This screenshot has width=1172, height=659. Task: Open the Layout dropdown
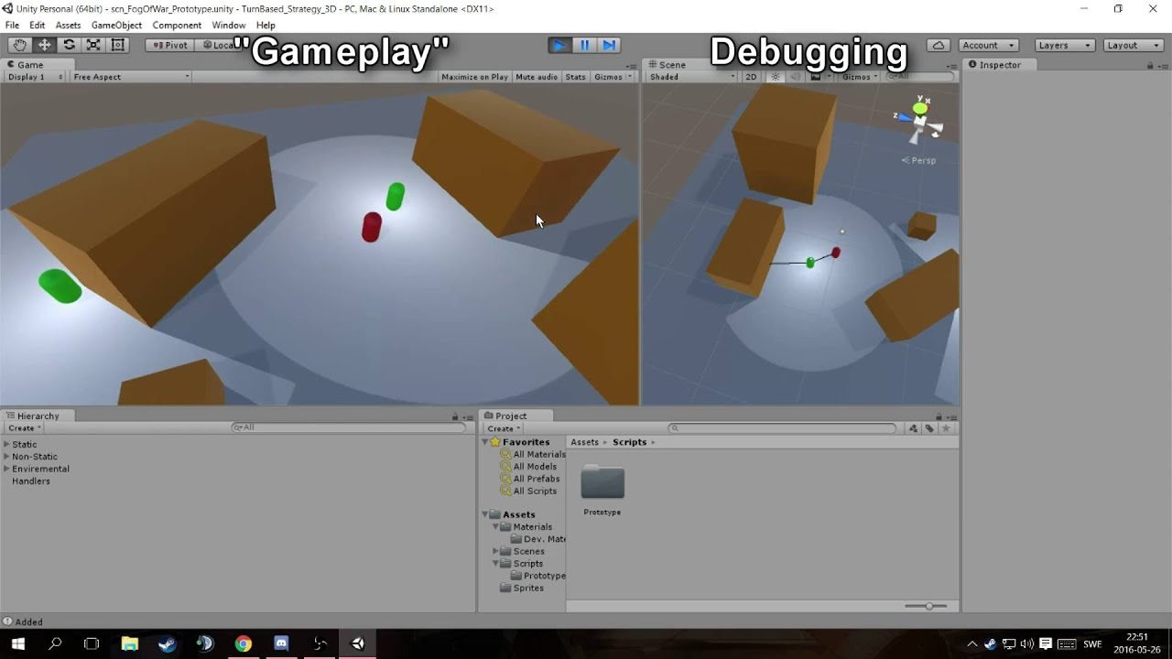click(1134, 45)
